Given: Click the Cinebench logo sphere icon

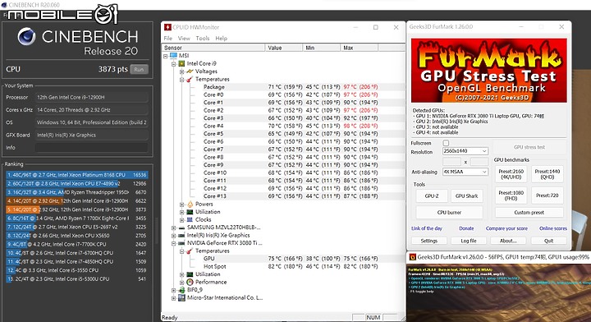Looking at the screenshot, I should pos(27,37).
